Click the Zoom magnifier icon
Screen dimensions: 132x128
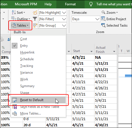(103, 12)
